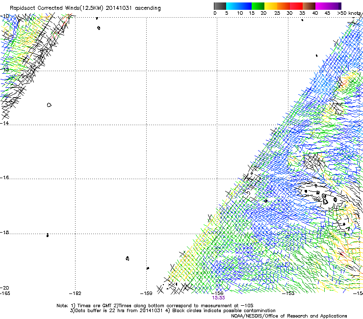Click the yellow 20-25 knots legend segment
Viewport: 363px width, 319px height.
[271, 6]
